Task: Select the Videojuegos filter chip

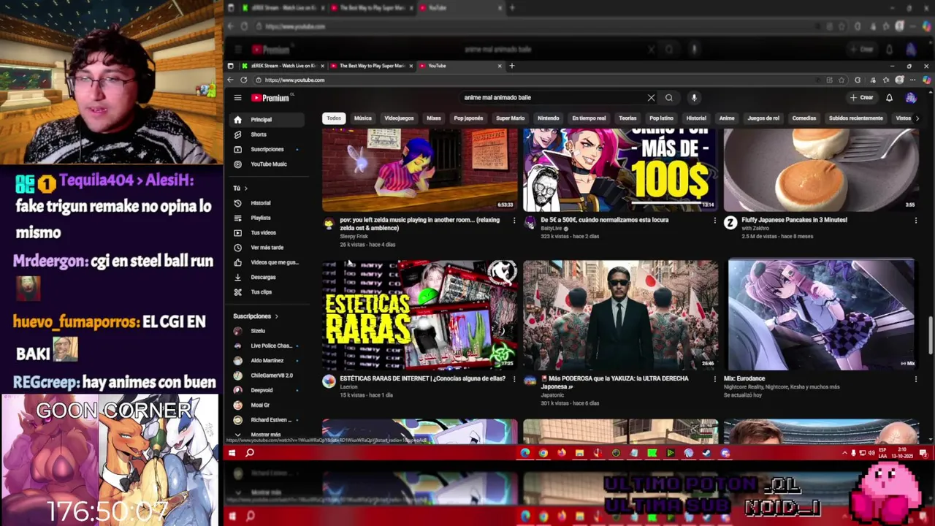Action: (x=399, y=118)
